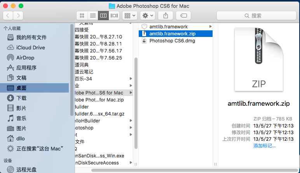Click the zip file icon in the file list

[144, 34]
